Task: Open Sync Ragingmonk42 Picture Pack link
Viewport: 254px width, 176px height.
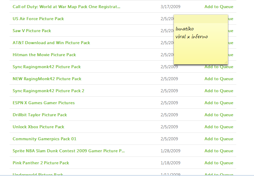Action: pyautogui.click(x=47, y=67)
